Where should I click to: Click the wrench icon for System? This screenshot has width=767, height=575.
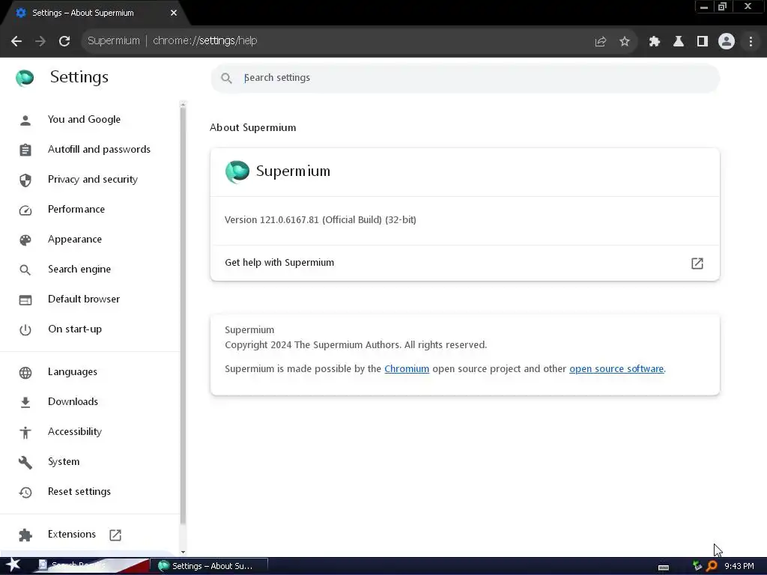(25, 463)
